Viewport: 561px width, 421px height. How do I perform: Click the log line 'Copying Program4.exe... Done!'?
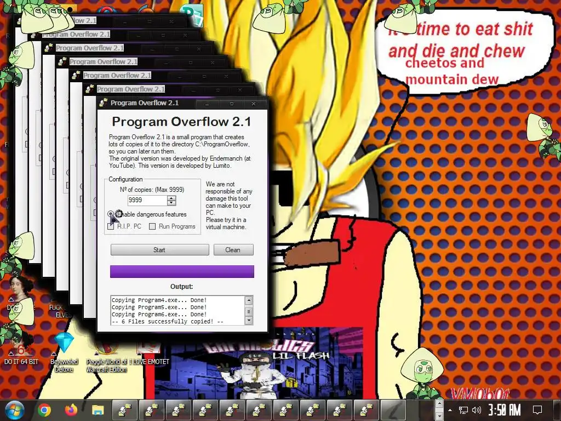tap(159, 300)
